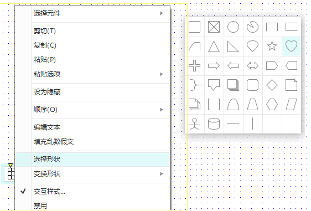Viewport: 311px width, 211px height.
Task: Click 复制(C) in the context menu
Action: (92, 45)
